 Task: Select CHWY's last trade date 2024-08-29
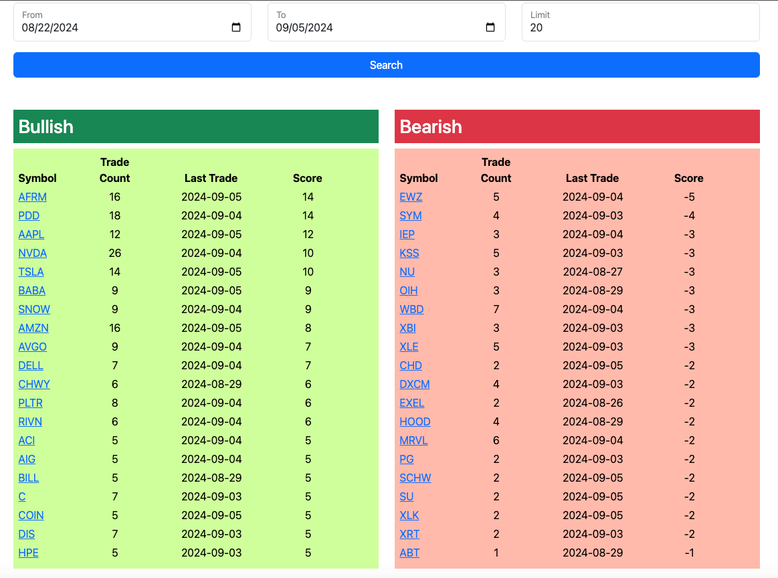pyautogui.click(x=211, y=384)
